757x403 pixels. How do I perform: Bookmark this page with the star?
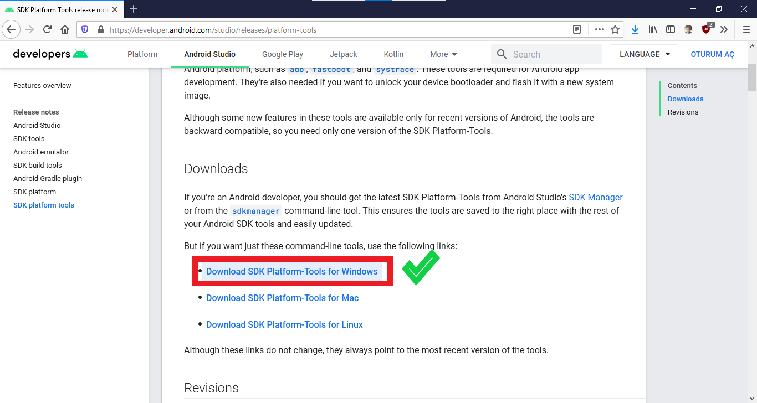(615, 30)
